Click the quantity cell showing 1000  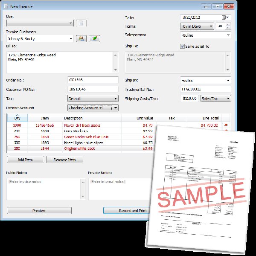pos(17,125)
